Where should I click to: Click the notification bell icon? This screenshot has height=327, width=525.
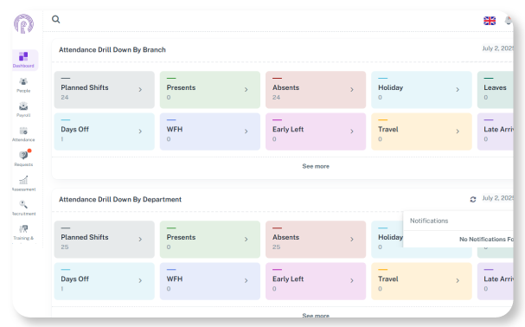point(509,21)
